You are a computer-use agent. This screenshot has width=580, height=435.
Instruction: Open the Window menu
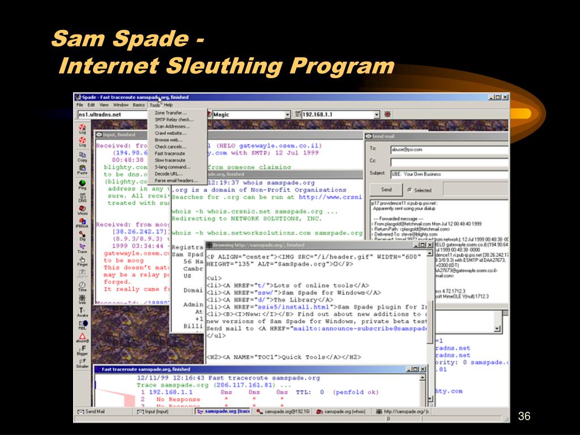tap(121, 105)
